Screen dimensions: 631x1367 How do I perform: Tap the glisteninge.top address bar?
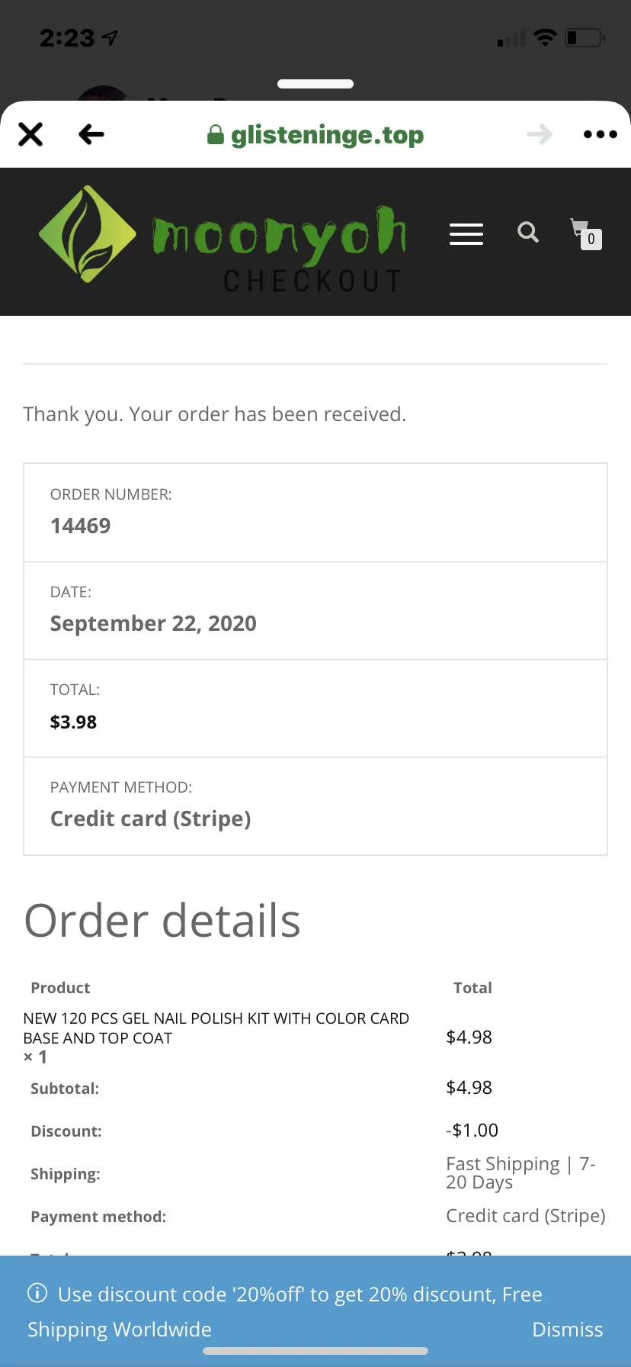pyautogui.click(x=315, y=135)
